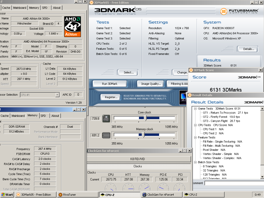The image size is (264, 198).
Task: Click the 3DMark05 Gamers' Benchmark logo
Action: click(x=118, y=11)
